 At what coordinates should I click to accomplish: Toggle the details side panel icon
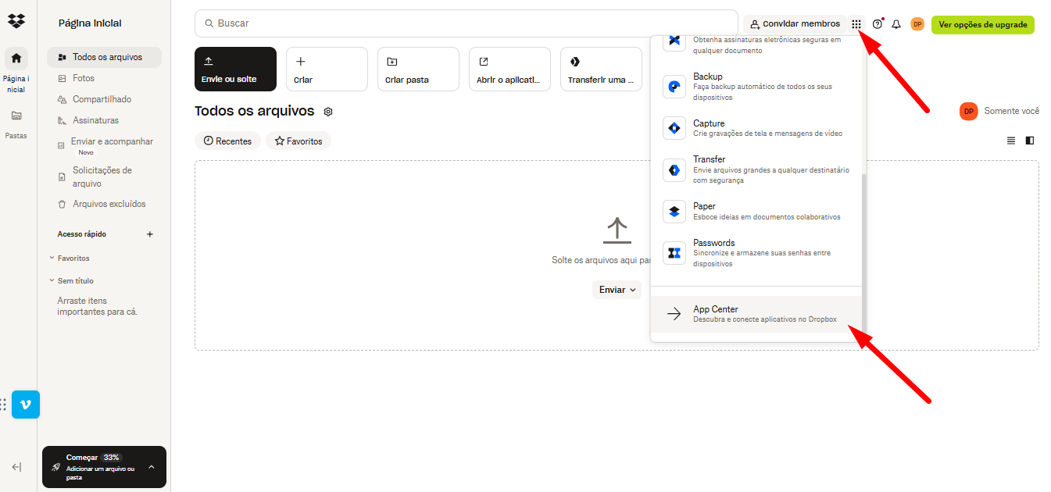point(1030,141)
